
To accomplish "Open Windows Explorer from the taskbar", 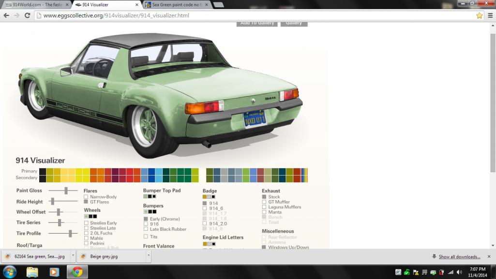I will (32, 272).
